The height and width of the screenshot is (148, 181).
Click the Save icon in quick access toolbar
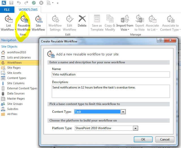tap(11, 3)
